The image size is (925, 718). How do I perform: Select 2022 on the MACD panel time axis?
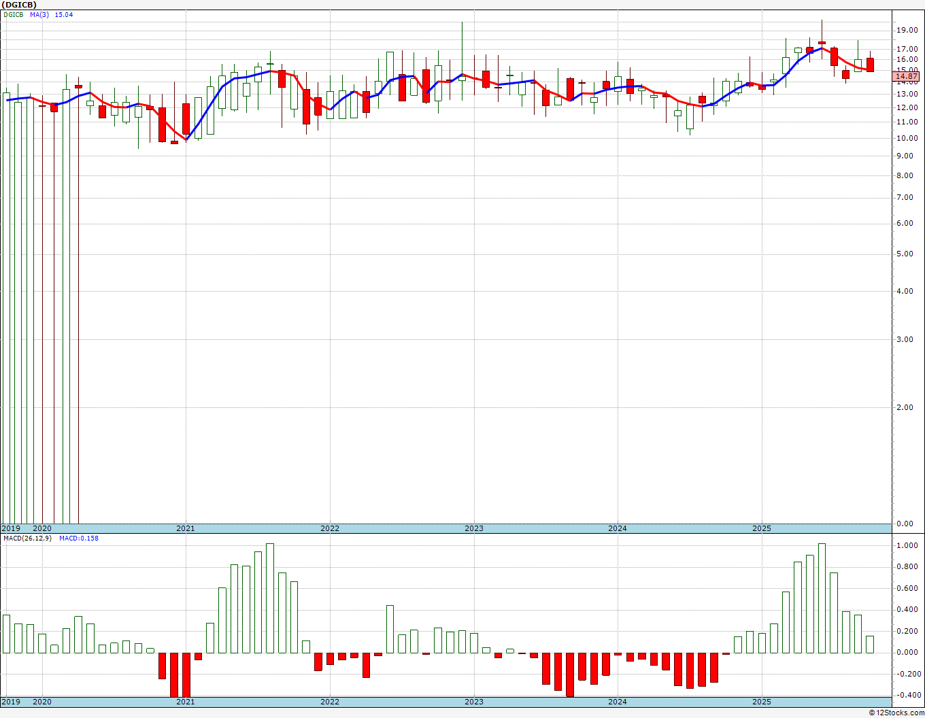tap(330, 702)
